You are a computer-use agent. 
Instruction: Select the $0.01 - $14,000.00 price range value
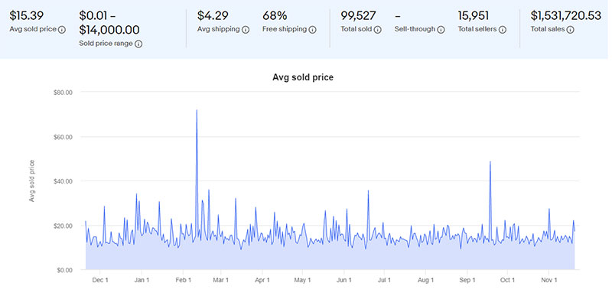[109, 23]
